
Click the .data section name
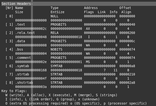tap(20, 41)
